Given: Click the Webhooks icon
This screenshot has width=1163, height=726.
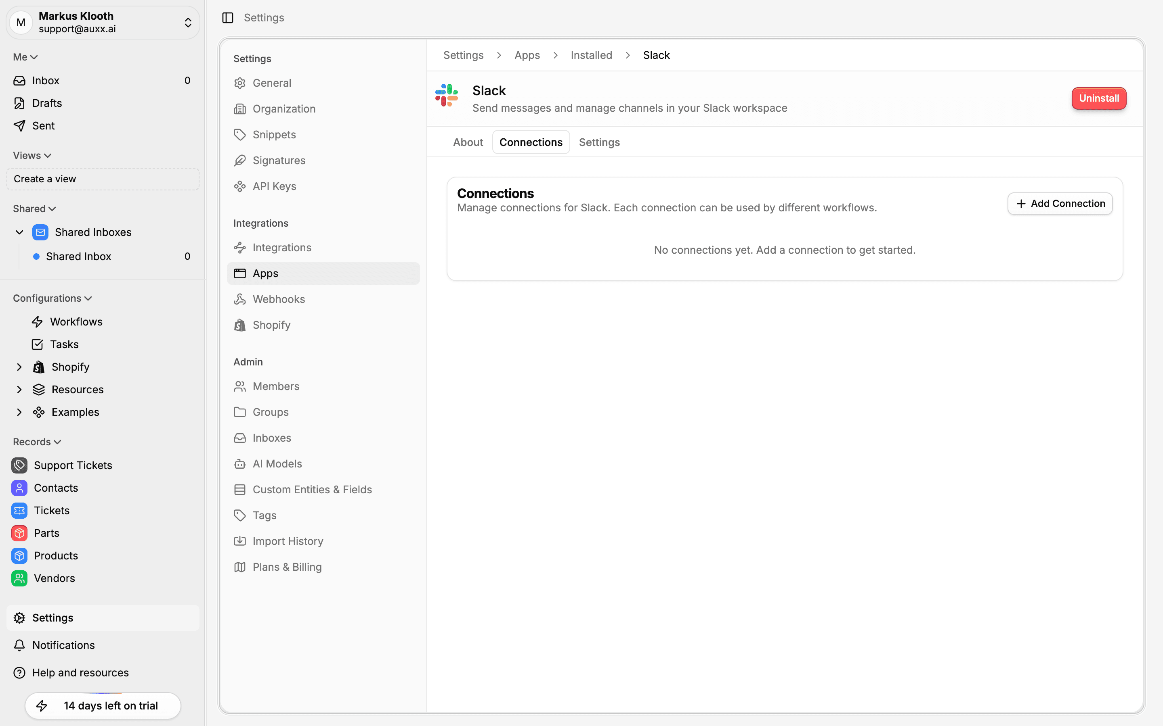Looking at the screenshot, I should point(240,299).
